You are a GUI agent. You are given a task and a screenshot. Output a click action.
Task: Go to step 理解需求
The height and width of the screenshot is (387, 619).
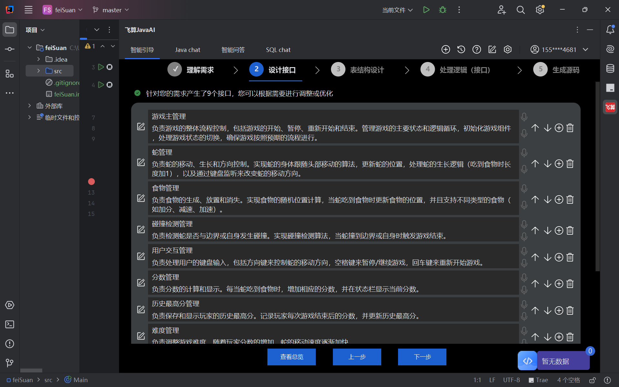[191, 70]
